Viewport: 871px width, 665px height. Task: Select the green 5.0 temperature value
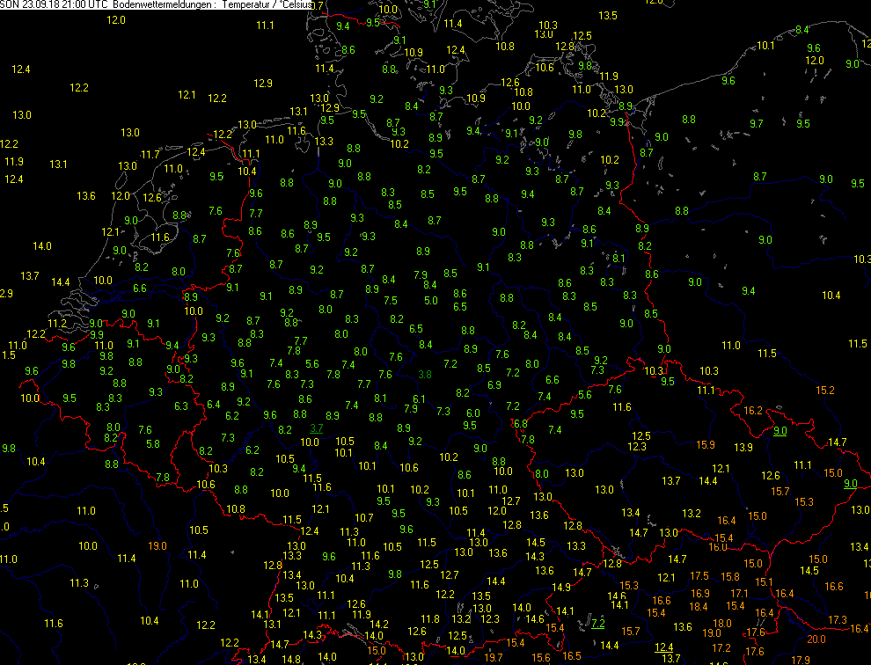coord(430,300)
